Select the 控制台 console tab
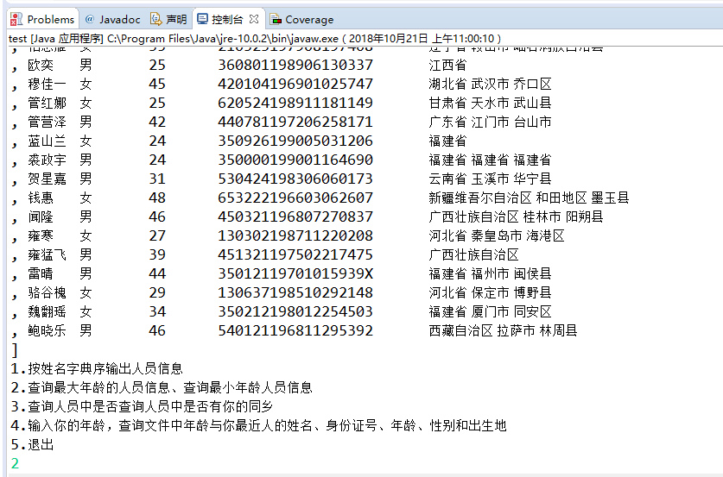 pyautogui.click(x=227, y=19)
